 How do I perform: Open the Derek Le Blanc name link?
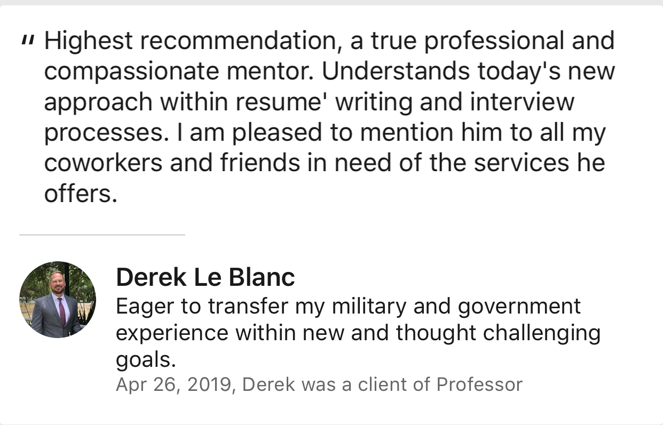point(206,277)
